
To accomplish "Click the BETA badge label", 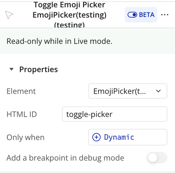I will (x=147, y=15).
